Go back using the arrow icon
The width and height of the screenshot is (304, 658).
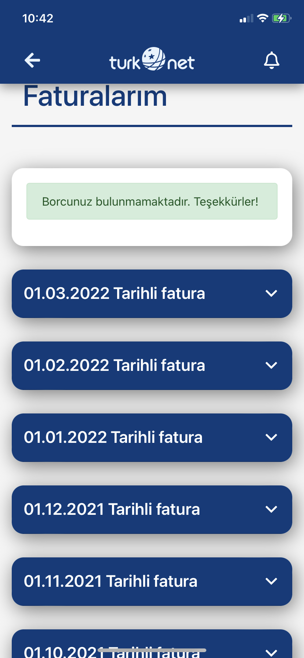[x=32, y=61]
